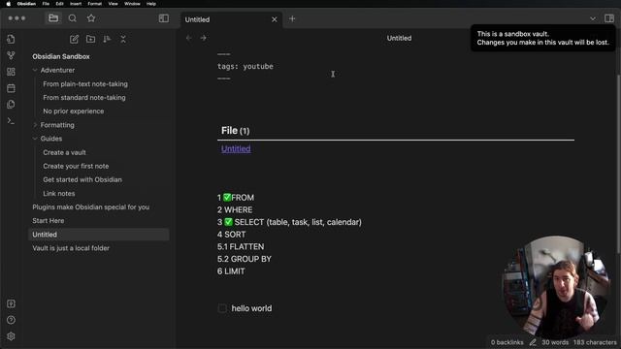The height and width of the screenshot is (349, 621).
Task: Open Vault is just a local folder
Action: 71,248
